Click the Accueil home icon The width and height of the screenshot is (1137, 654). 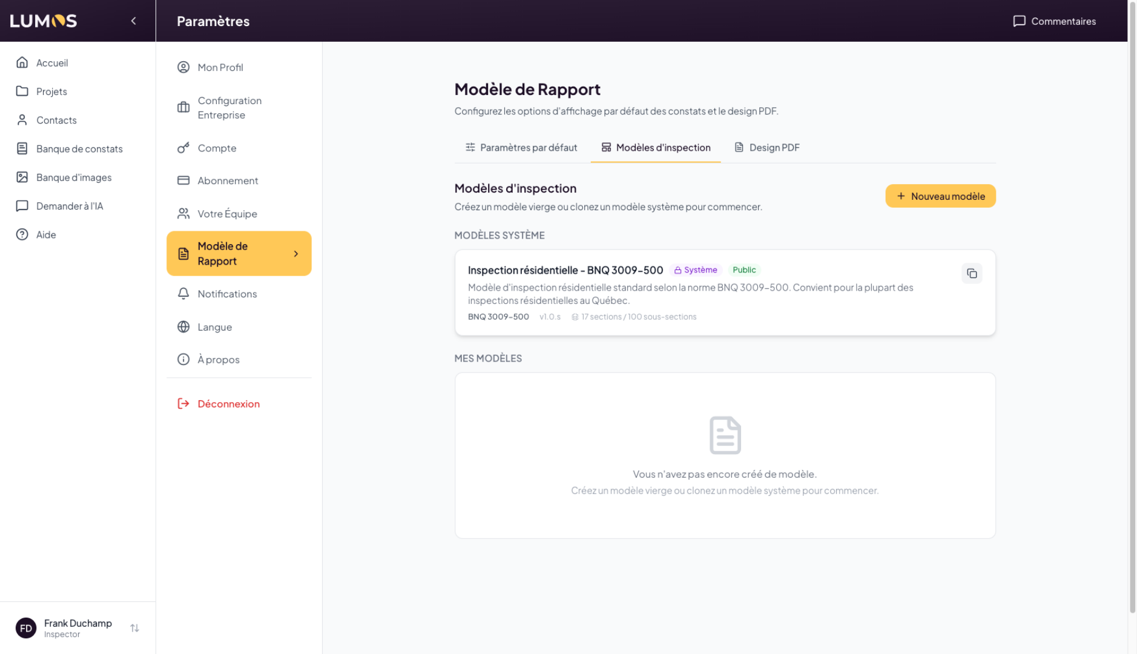(x=22, y=62)
